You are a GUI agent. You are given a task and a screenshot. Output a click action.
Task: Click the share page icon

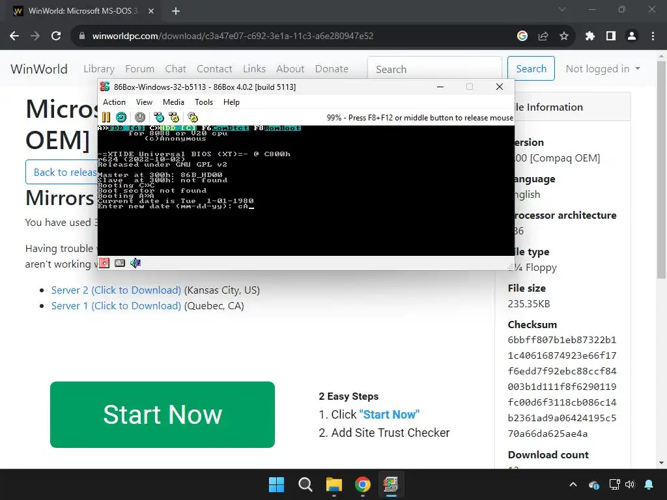543,36
